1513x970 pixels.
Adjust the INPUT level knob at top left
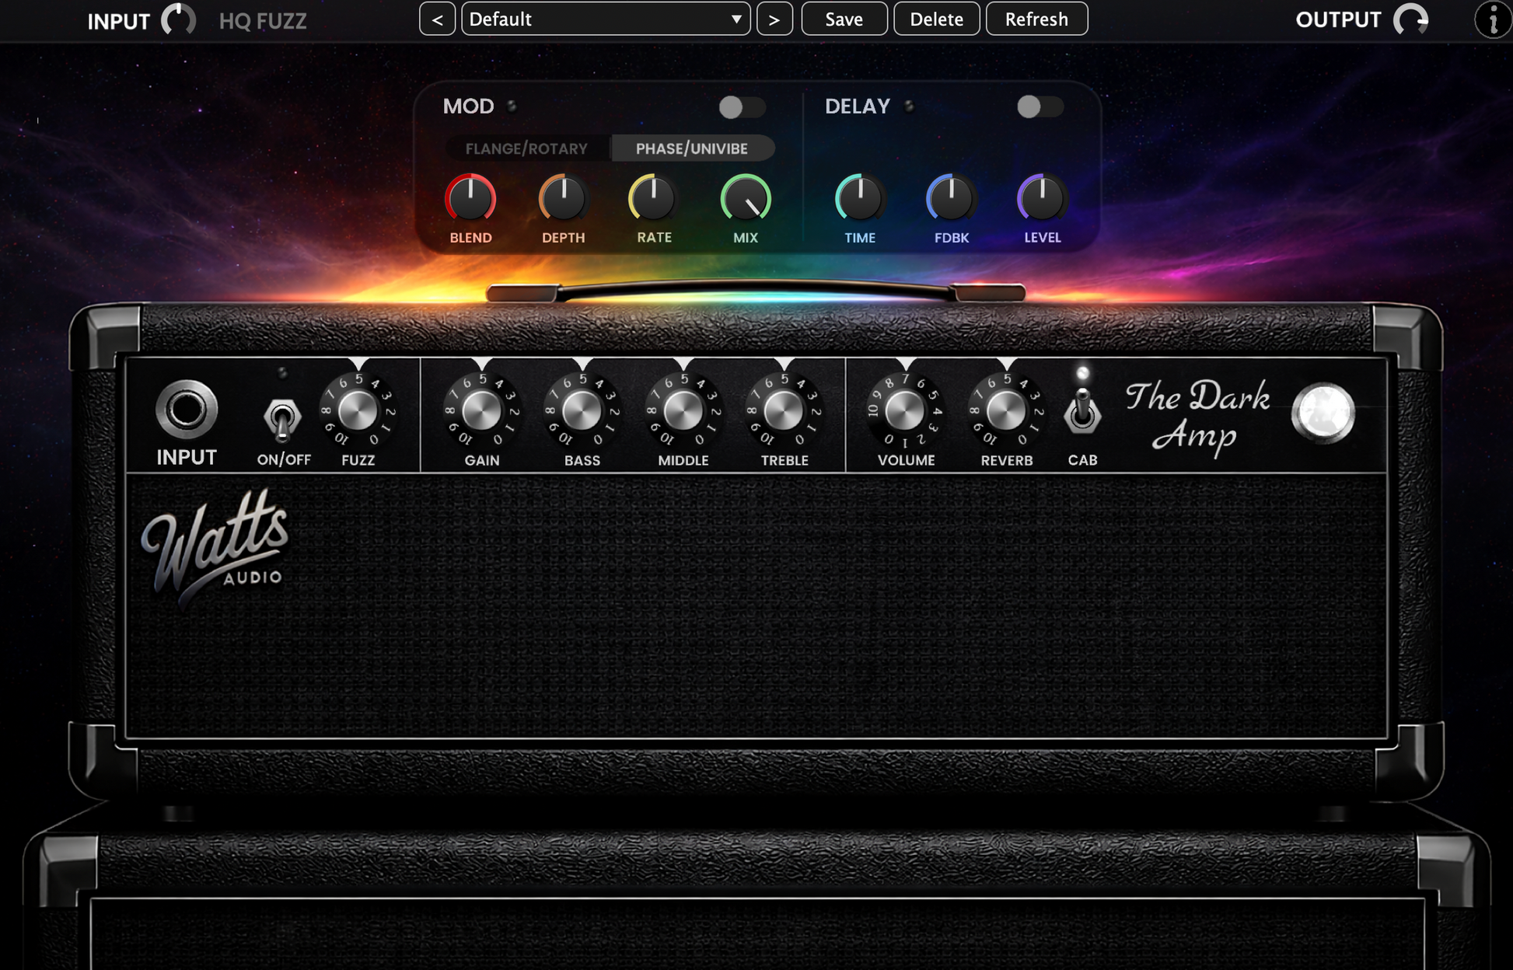(178, 21)
